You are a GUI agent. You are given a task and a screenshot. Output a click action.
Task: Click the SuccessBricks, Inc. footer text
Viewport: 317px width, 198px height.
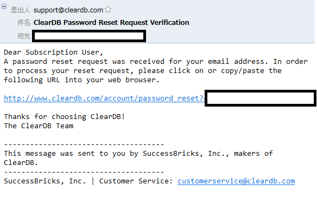[45, 181]
